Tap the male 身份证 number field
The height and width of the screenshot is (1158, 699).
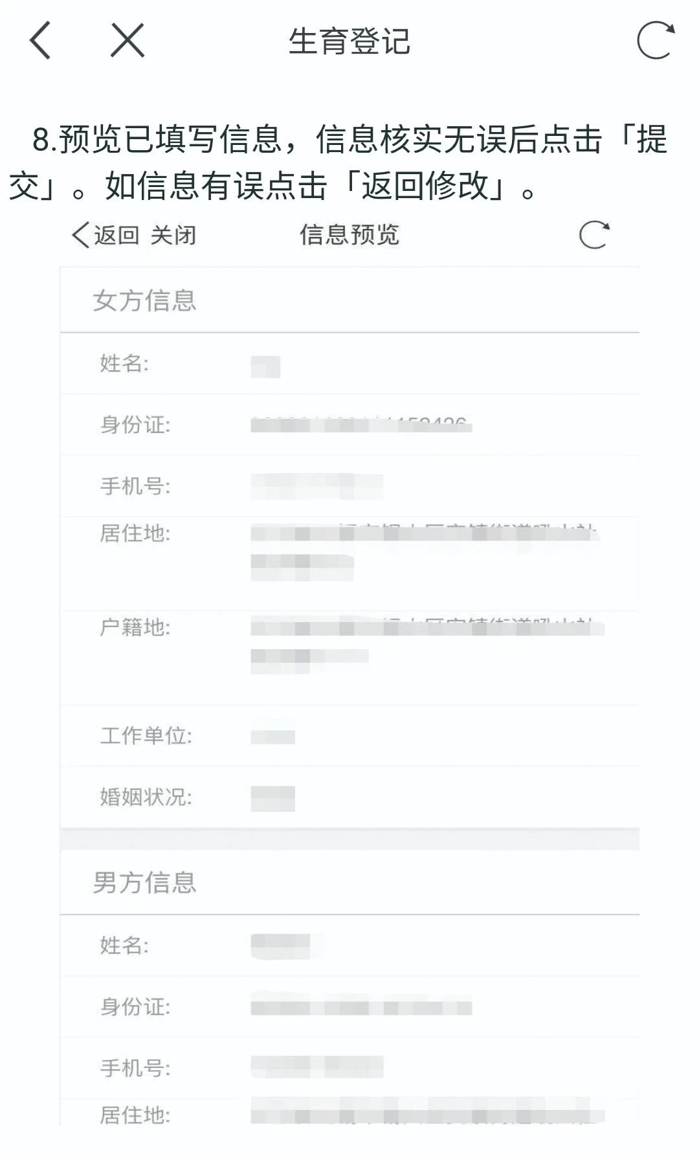[361, 1008]
